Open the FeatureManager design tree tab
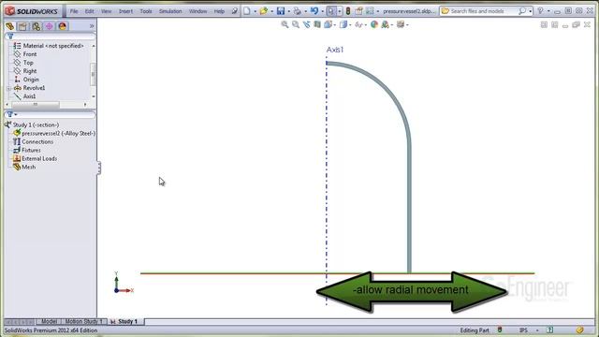The height and width of the screenshot is (337, 599). (9, 26)
